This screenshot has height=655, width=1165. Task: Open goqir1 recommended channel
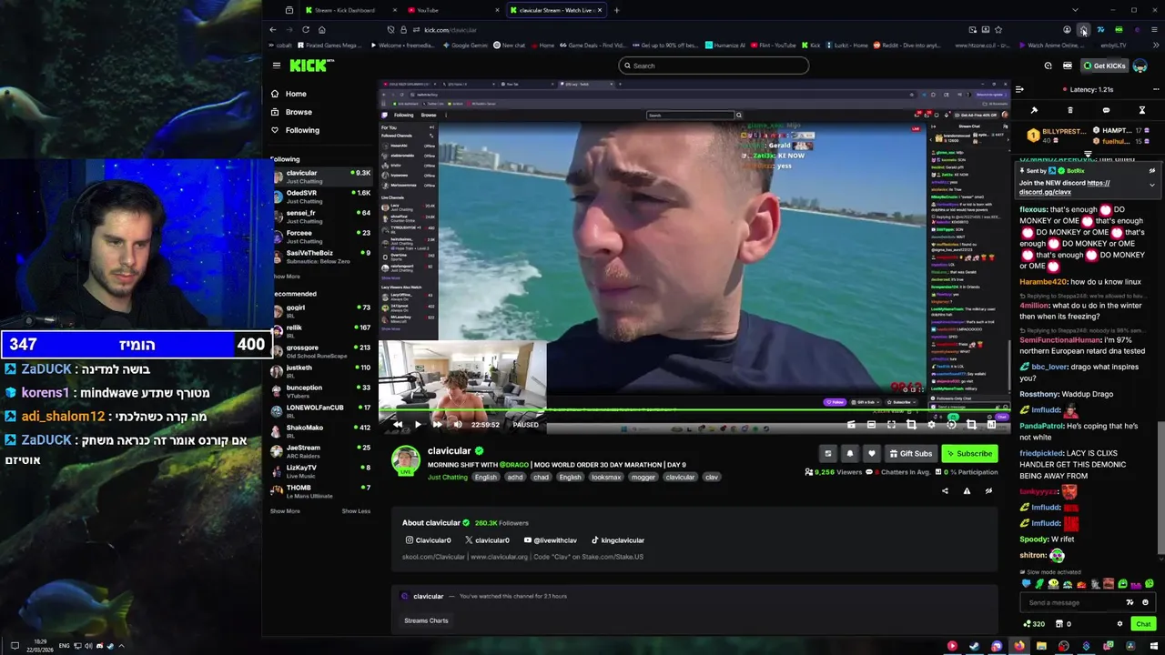(x=324, y=311)
